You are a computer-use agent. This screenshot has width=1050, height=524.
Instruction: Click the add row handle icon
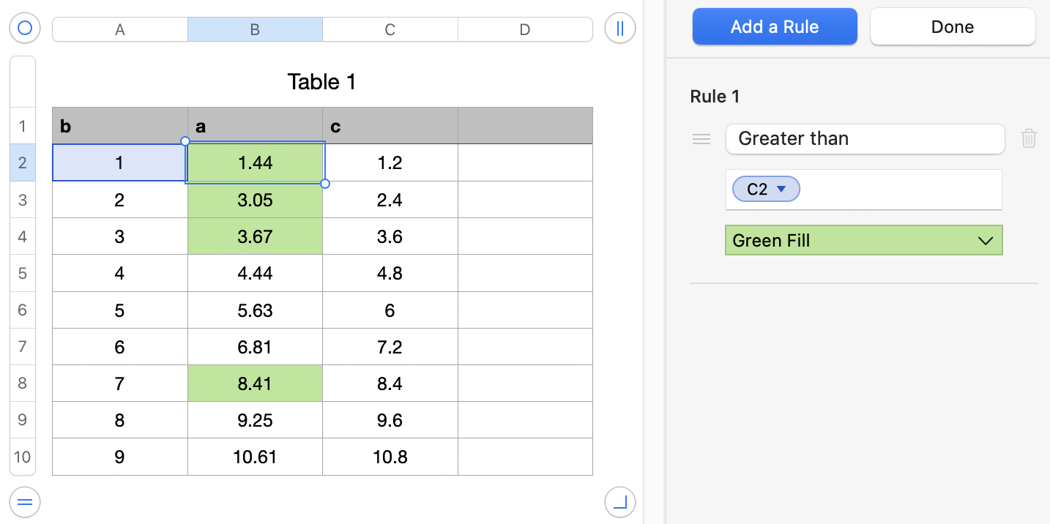pos(25,502)
